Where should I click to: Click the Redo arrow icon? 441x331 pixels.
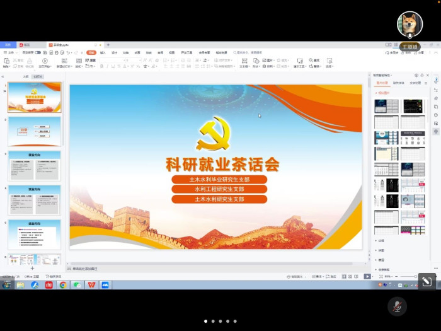(76, 52)
